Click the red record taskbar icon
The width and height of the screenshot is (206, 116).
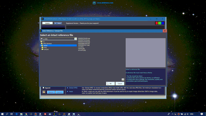point(36,114)
